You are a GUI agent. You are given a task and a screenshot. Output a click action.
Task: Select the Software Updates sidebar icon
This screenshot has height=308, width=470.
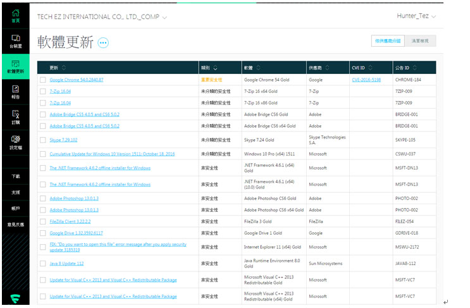coord(16,66)
